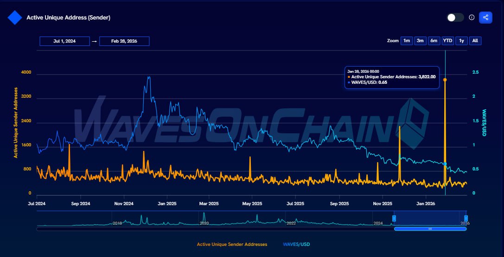This screenshot has width=504, height=257.
Task: Click tooltip date Jan 28, 2026 00:00
Action: [363, 71]
